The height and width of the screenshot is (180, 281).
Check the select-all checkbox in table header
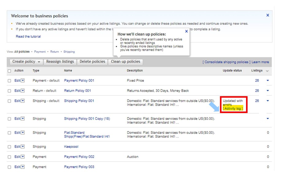click(x=9, y=71)
